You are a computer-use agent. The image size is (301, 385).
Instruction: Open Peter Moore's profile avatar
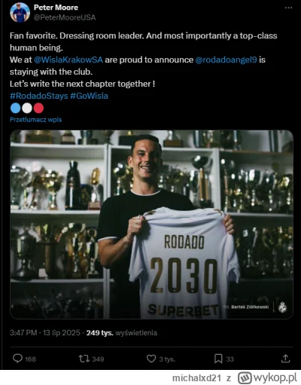click(20, 13)
